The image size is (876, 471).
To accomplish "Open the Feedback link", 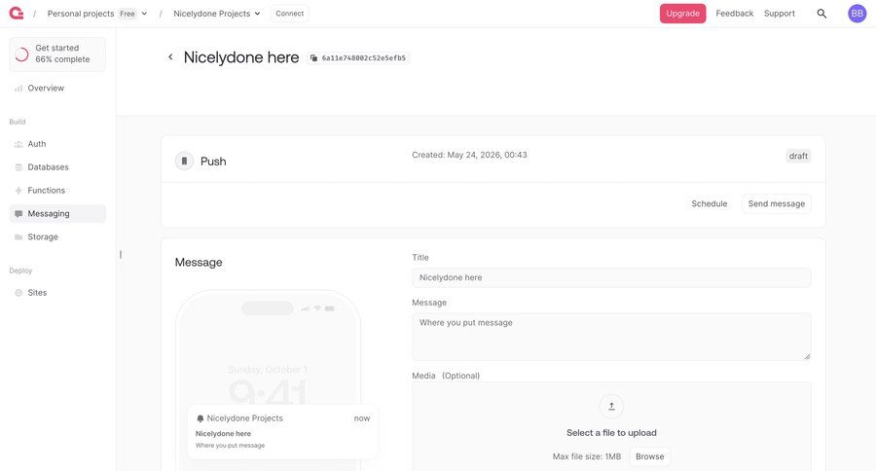I will (734, 14).
